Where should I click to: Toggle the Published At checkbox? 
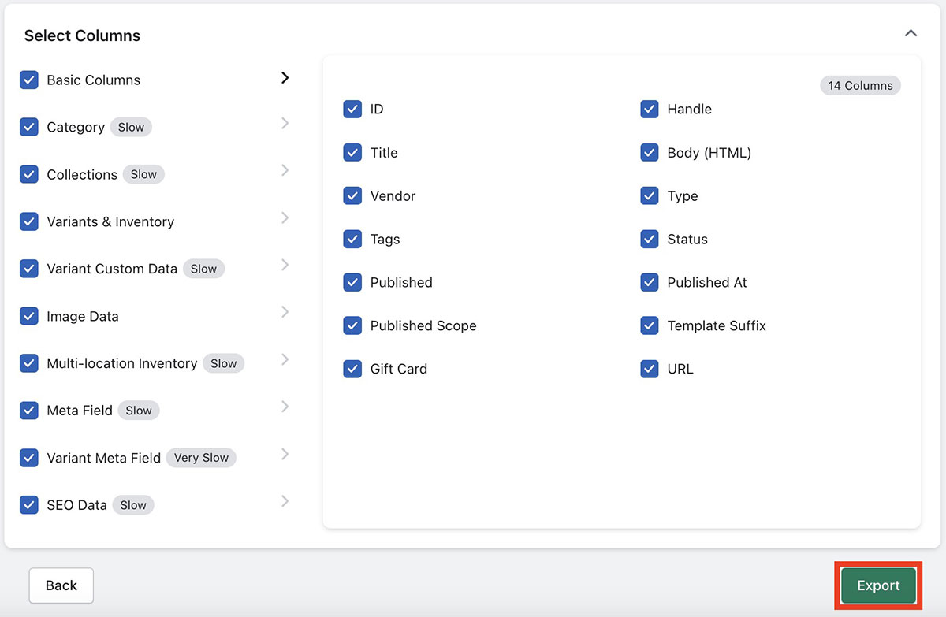(x=650, y=282)
